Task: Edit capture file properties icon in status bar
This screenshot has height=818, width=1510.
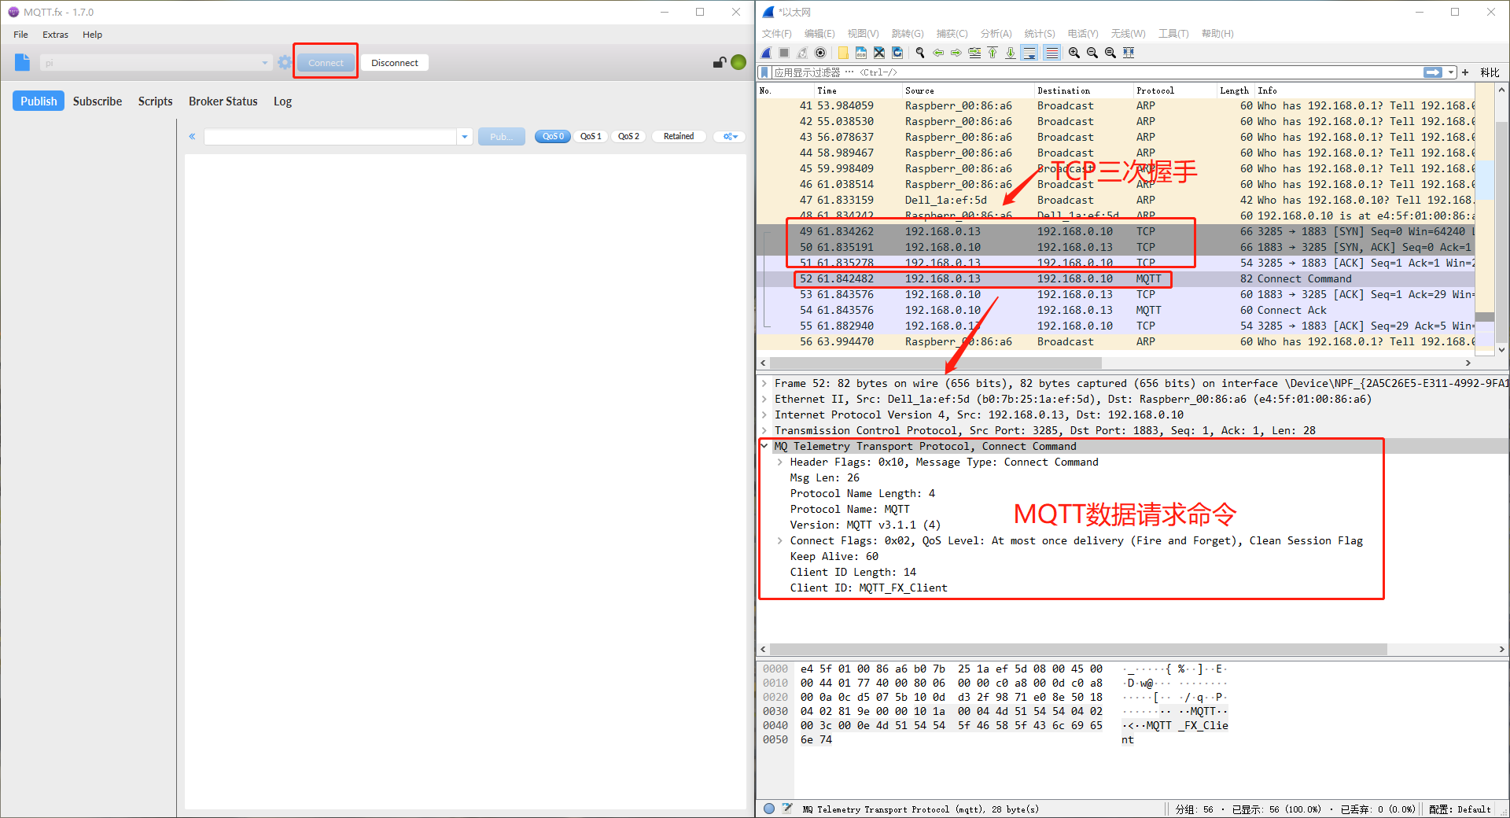Action: pos(786,809)
